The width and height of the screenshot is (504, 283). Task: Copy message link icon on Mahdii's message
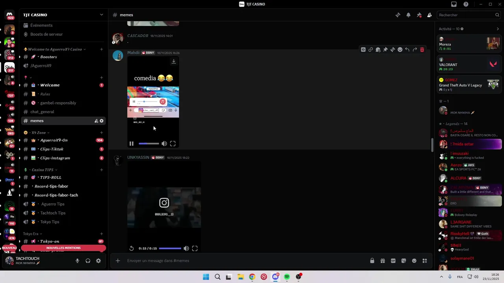coord(371,50)
